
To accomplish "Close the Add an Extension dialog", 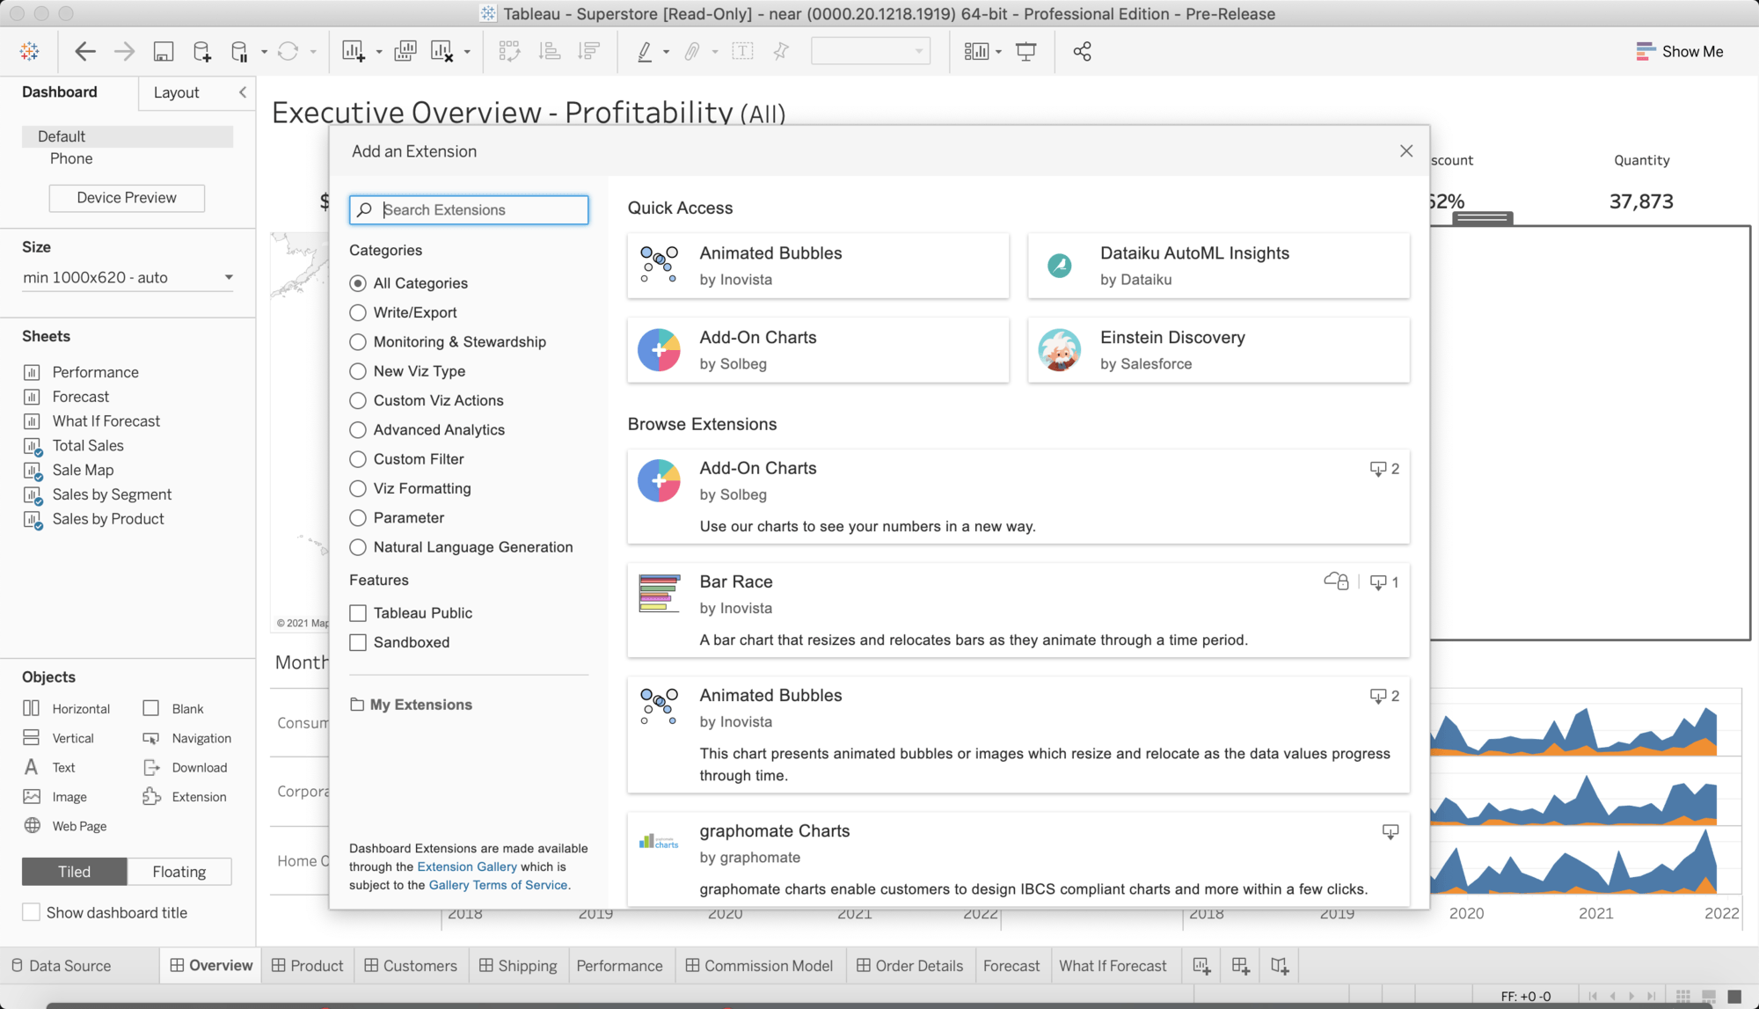I will pyautogui.click(x=1406, y=151).
